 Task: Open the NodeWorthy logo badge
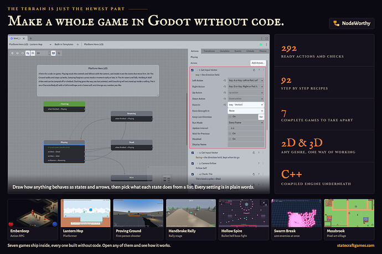click(x=352, y=23)
